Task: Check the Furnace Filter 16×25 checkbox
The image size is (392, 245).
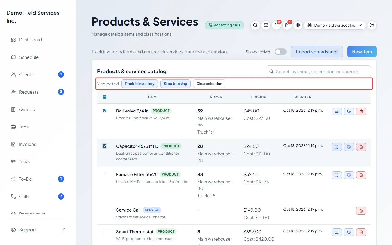Action: click(105, 174)
